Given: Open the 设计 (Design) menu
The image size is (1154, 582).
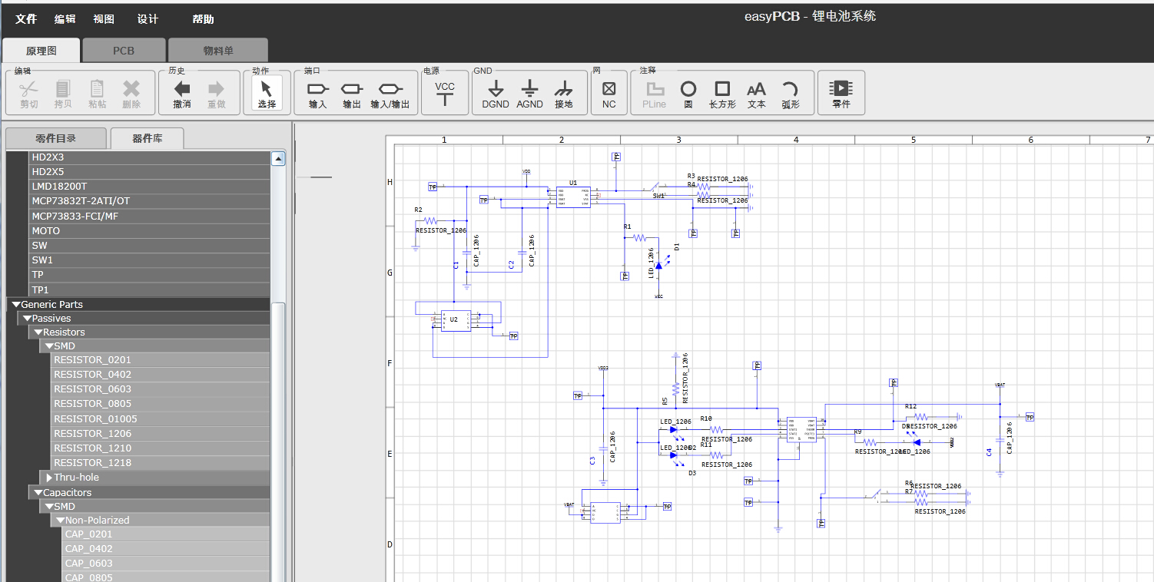Looking at the screenshot, I should coord(148,19).
